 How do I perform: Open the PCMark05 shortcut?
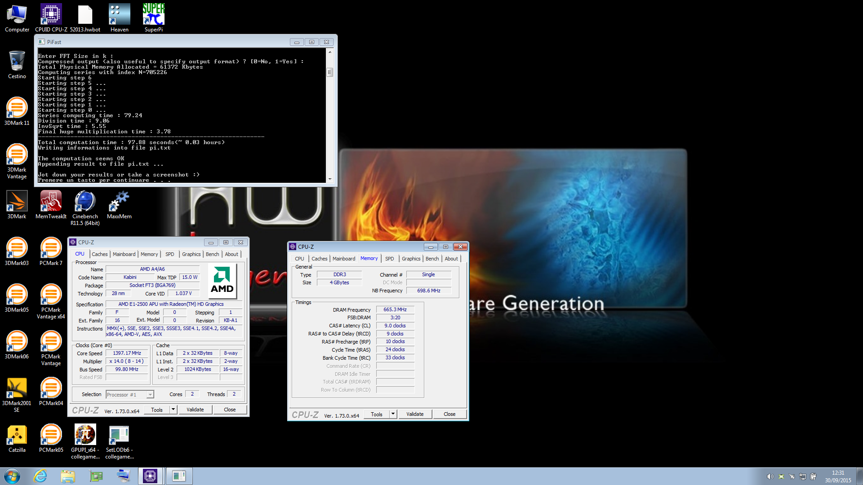[x=51, y=438]
